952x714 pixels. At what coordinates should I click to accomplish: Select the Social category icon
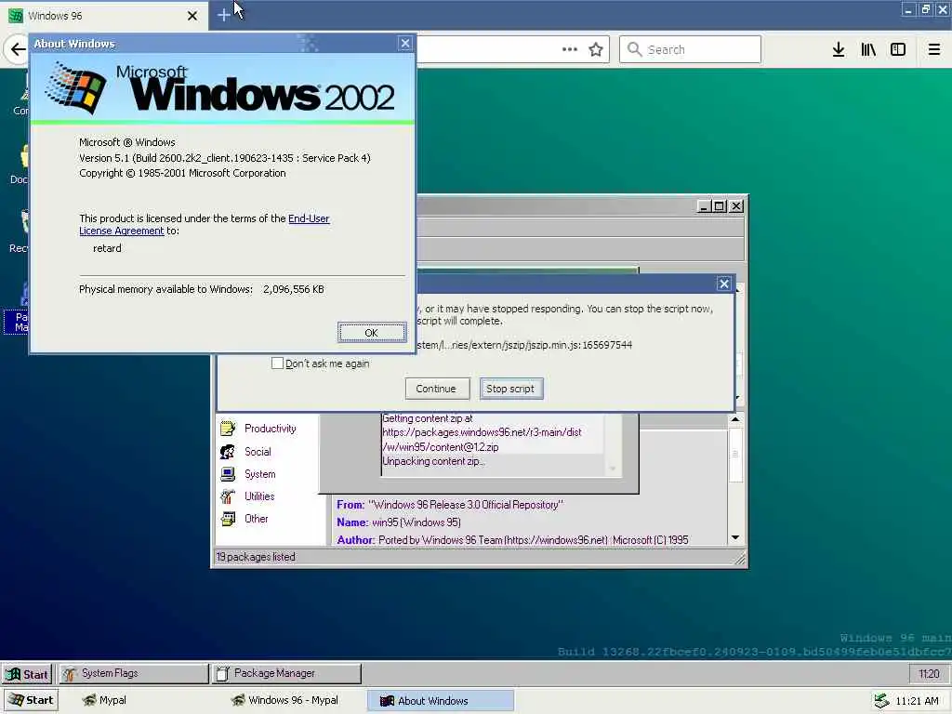click(229, 452)
